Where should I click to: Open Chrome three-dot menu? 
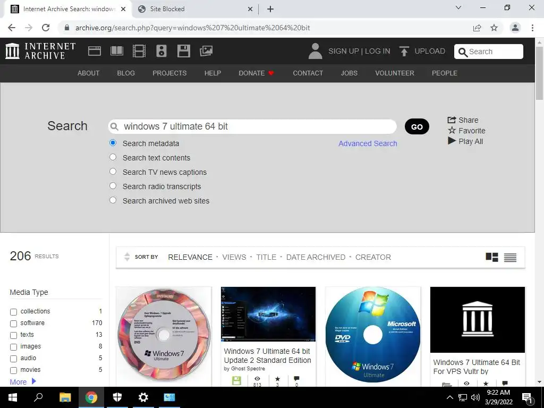(x=532, y=28)
